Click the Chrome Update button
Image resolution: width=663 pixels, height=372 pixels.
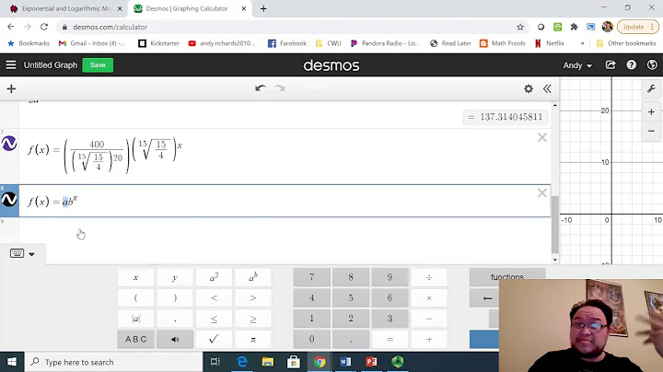(637, 27)
